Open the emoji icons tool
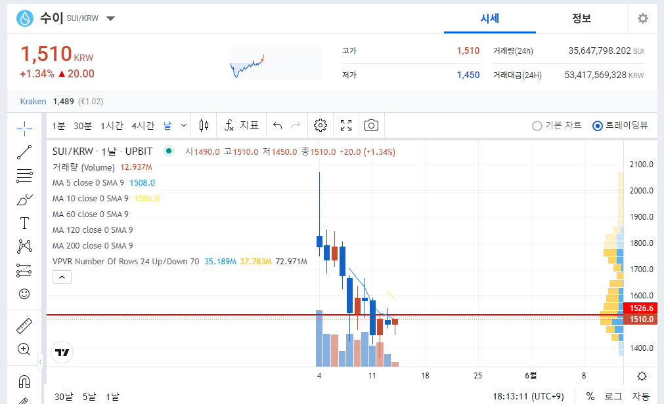664x404 pixels. pos(24,294)
